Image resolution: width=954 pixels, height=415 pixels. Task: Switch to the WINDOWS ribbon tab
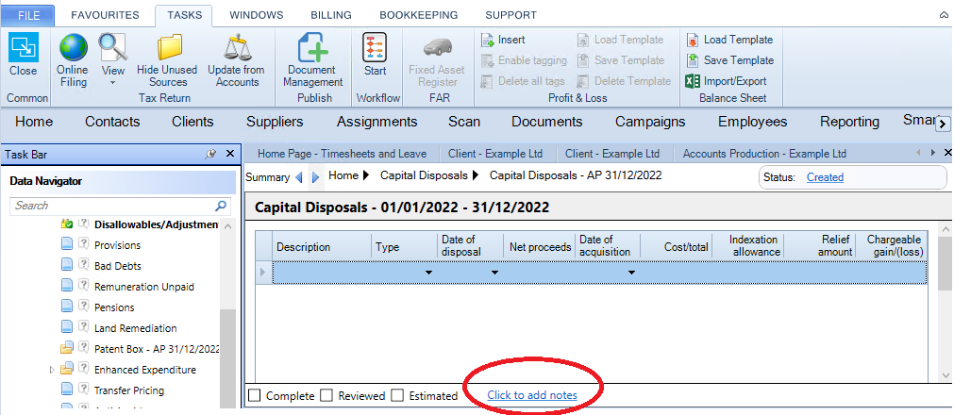point(256,15)
